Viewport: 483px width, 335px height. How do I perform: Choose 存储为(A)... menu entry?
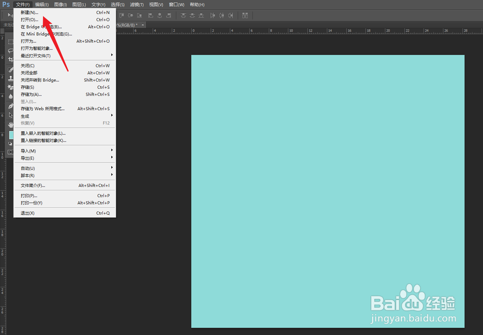[65, 94]
